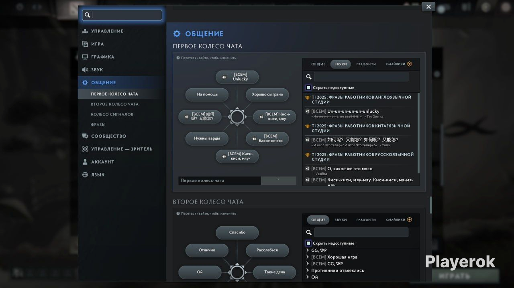Toggle Скрыть недоступные in first wheel panel
514x288 pixels.
click(x=308, y=87)
